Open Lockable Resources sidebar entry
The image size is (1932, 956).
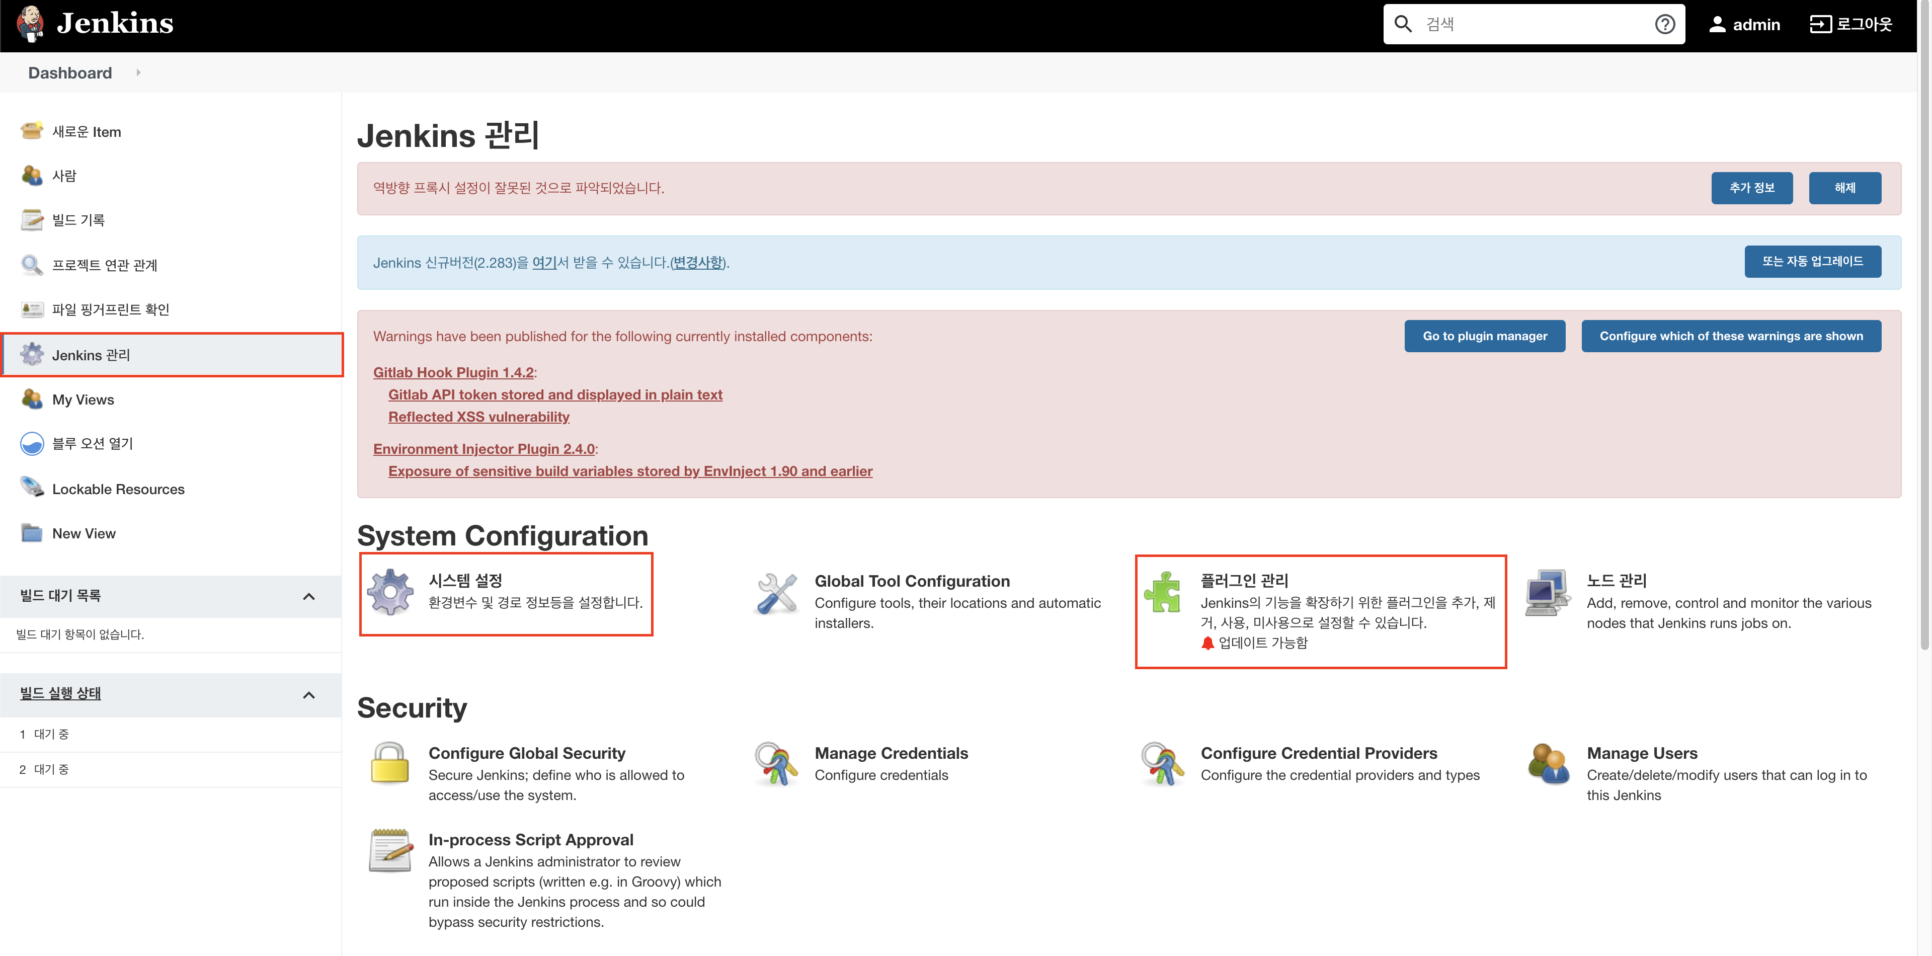119,489
